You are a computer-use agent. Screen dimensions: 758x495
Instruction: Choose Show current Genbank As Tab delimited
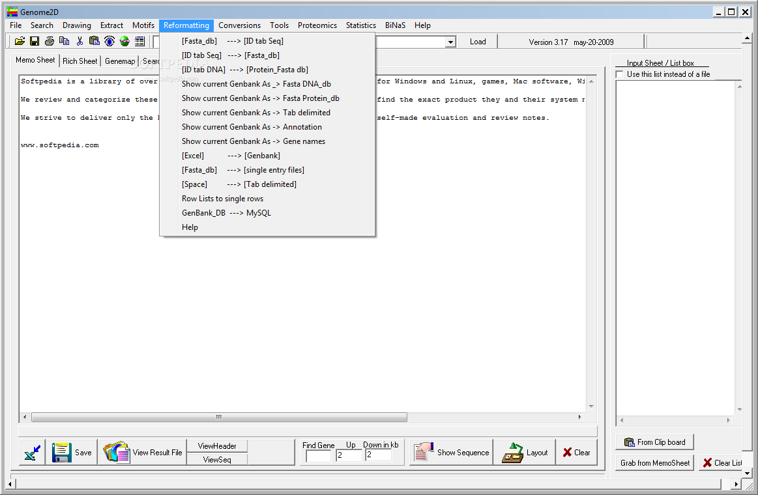[267, 113]
